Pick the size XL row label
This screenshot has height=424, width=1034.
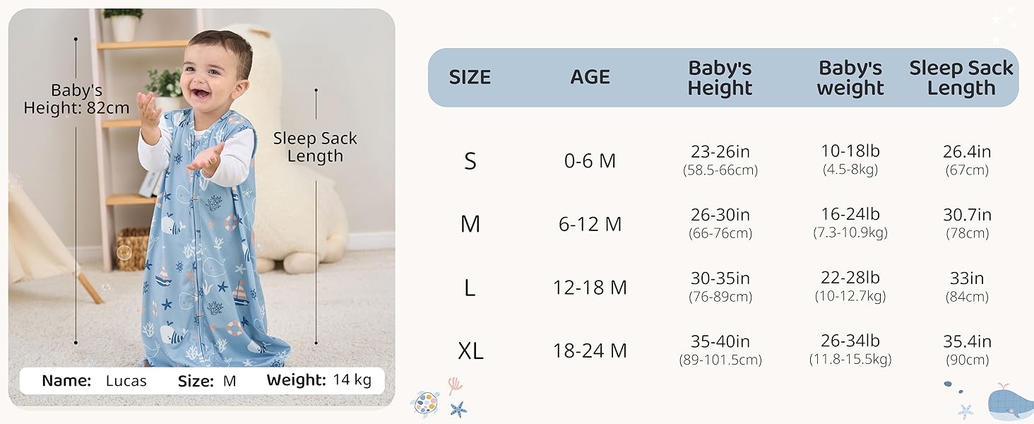click(x=470, y=351)
